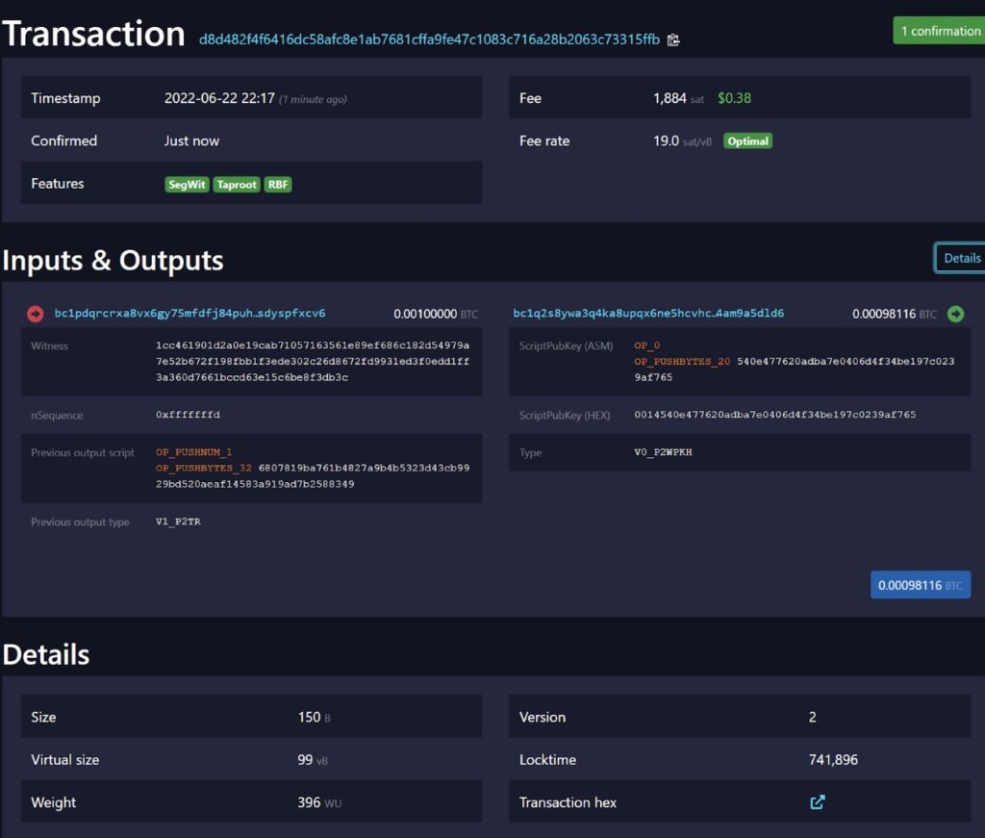Select the Taproot feature badge
The height and width of the screenshot is (838, 985).
236,184
